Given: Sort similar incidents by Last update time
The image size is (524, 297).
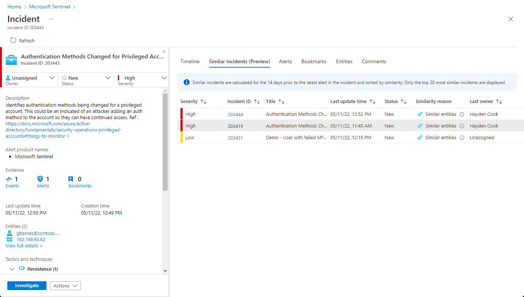Looking at the screenshot, I should click(373, 102).
